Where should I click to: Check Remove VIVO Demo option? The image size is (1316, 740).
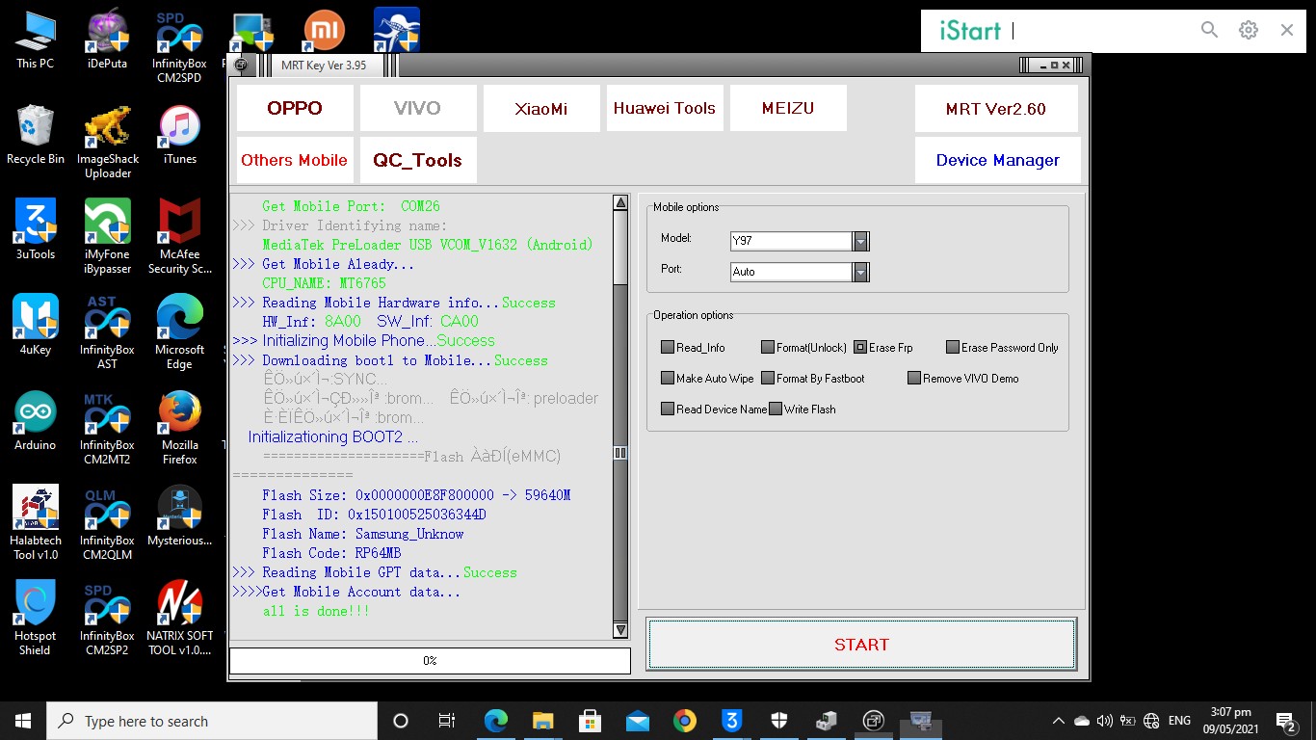(914, 379)
